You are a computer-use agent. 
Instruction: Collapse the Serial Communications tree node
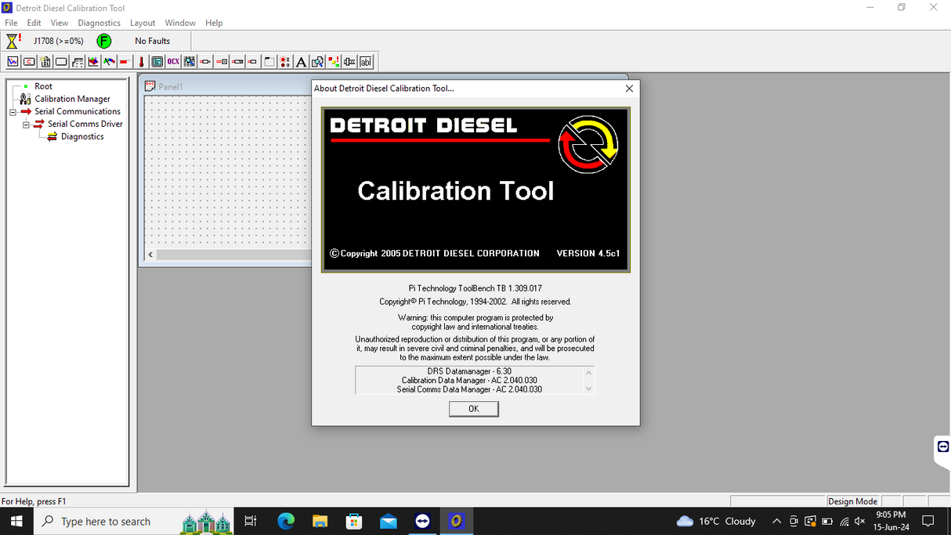coord(12,111)
